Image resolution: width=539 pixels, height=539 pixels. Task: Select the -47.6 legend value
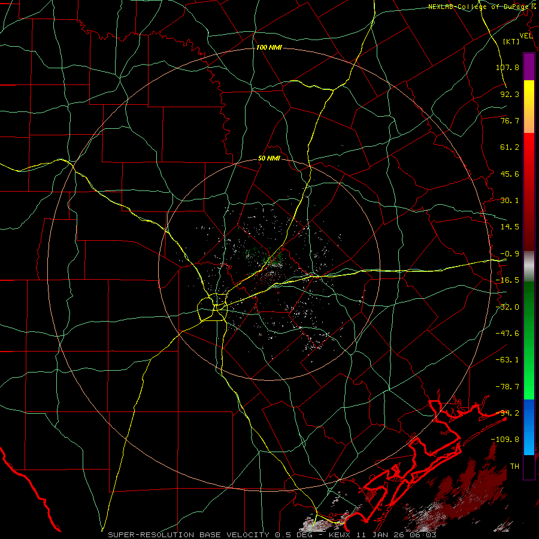click(x=507, y=333)
